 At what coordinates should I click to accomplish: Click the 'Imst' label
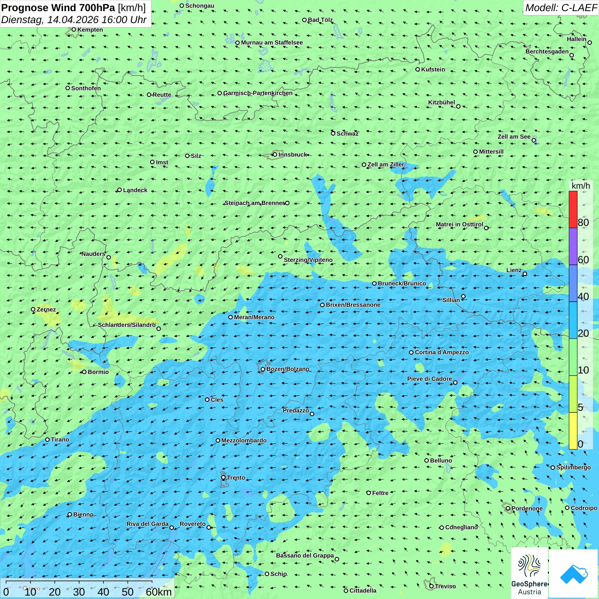[x=162, y=162]
